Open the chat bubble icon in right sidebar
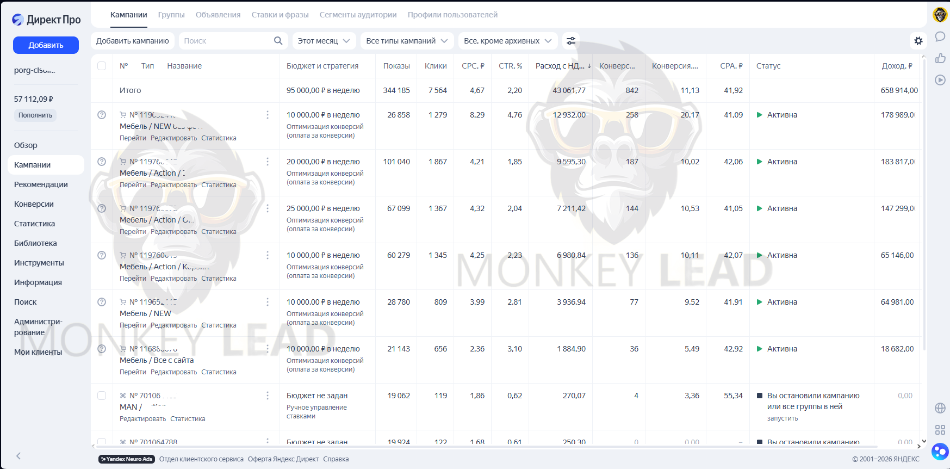 tap(940, 37)
